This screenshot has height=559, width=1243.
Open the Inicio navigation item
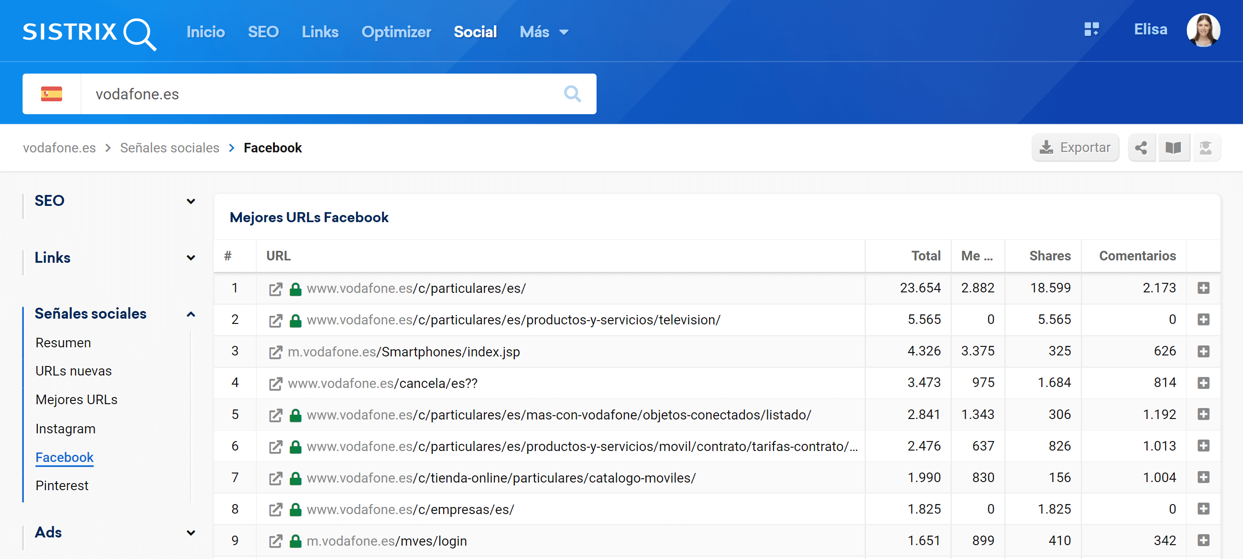pyautogui.click(x=206, y=32)
